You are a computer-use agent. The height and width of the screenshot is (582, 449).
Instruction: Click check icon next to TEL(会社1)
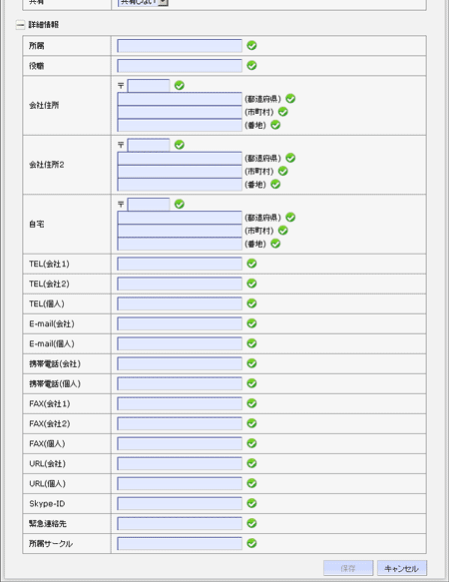[251, 264]
